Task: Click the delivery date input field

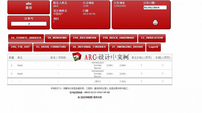Action: coord(155,7)
